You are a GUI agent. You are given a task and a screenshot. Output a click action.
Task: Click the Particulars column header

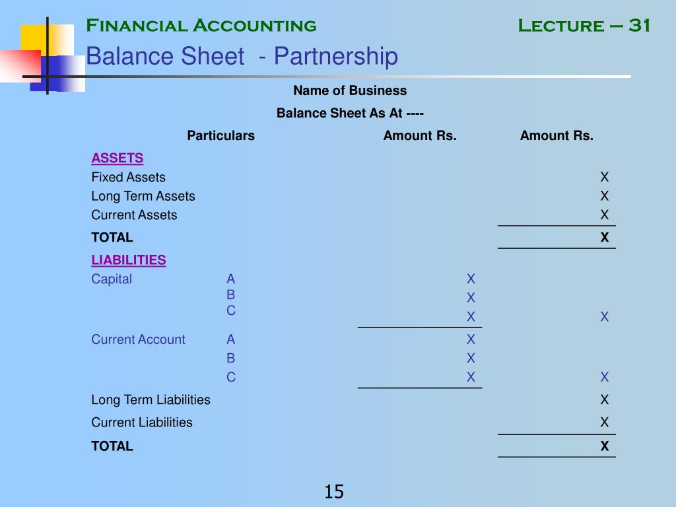[220, 136]
